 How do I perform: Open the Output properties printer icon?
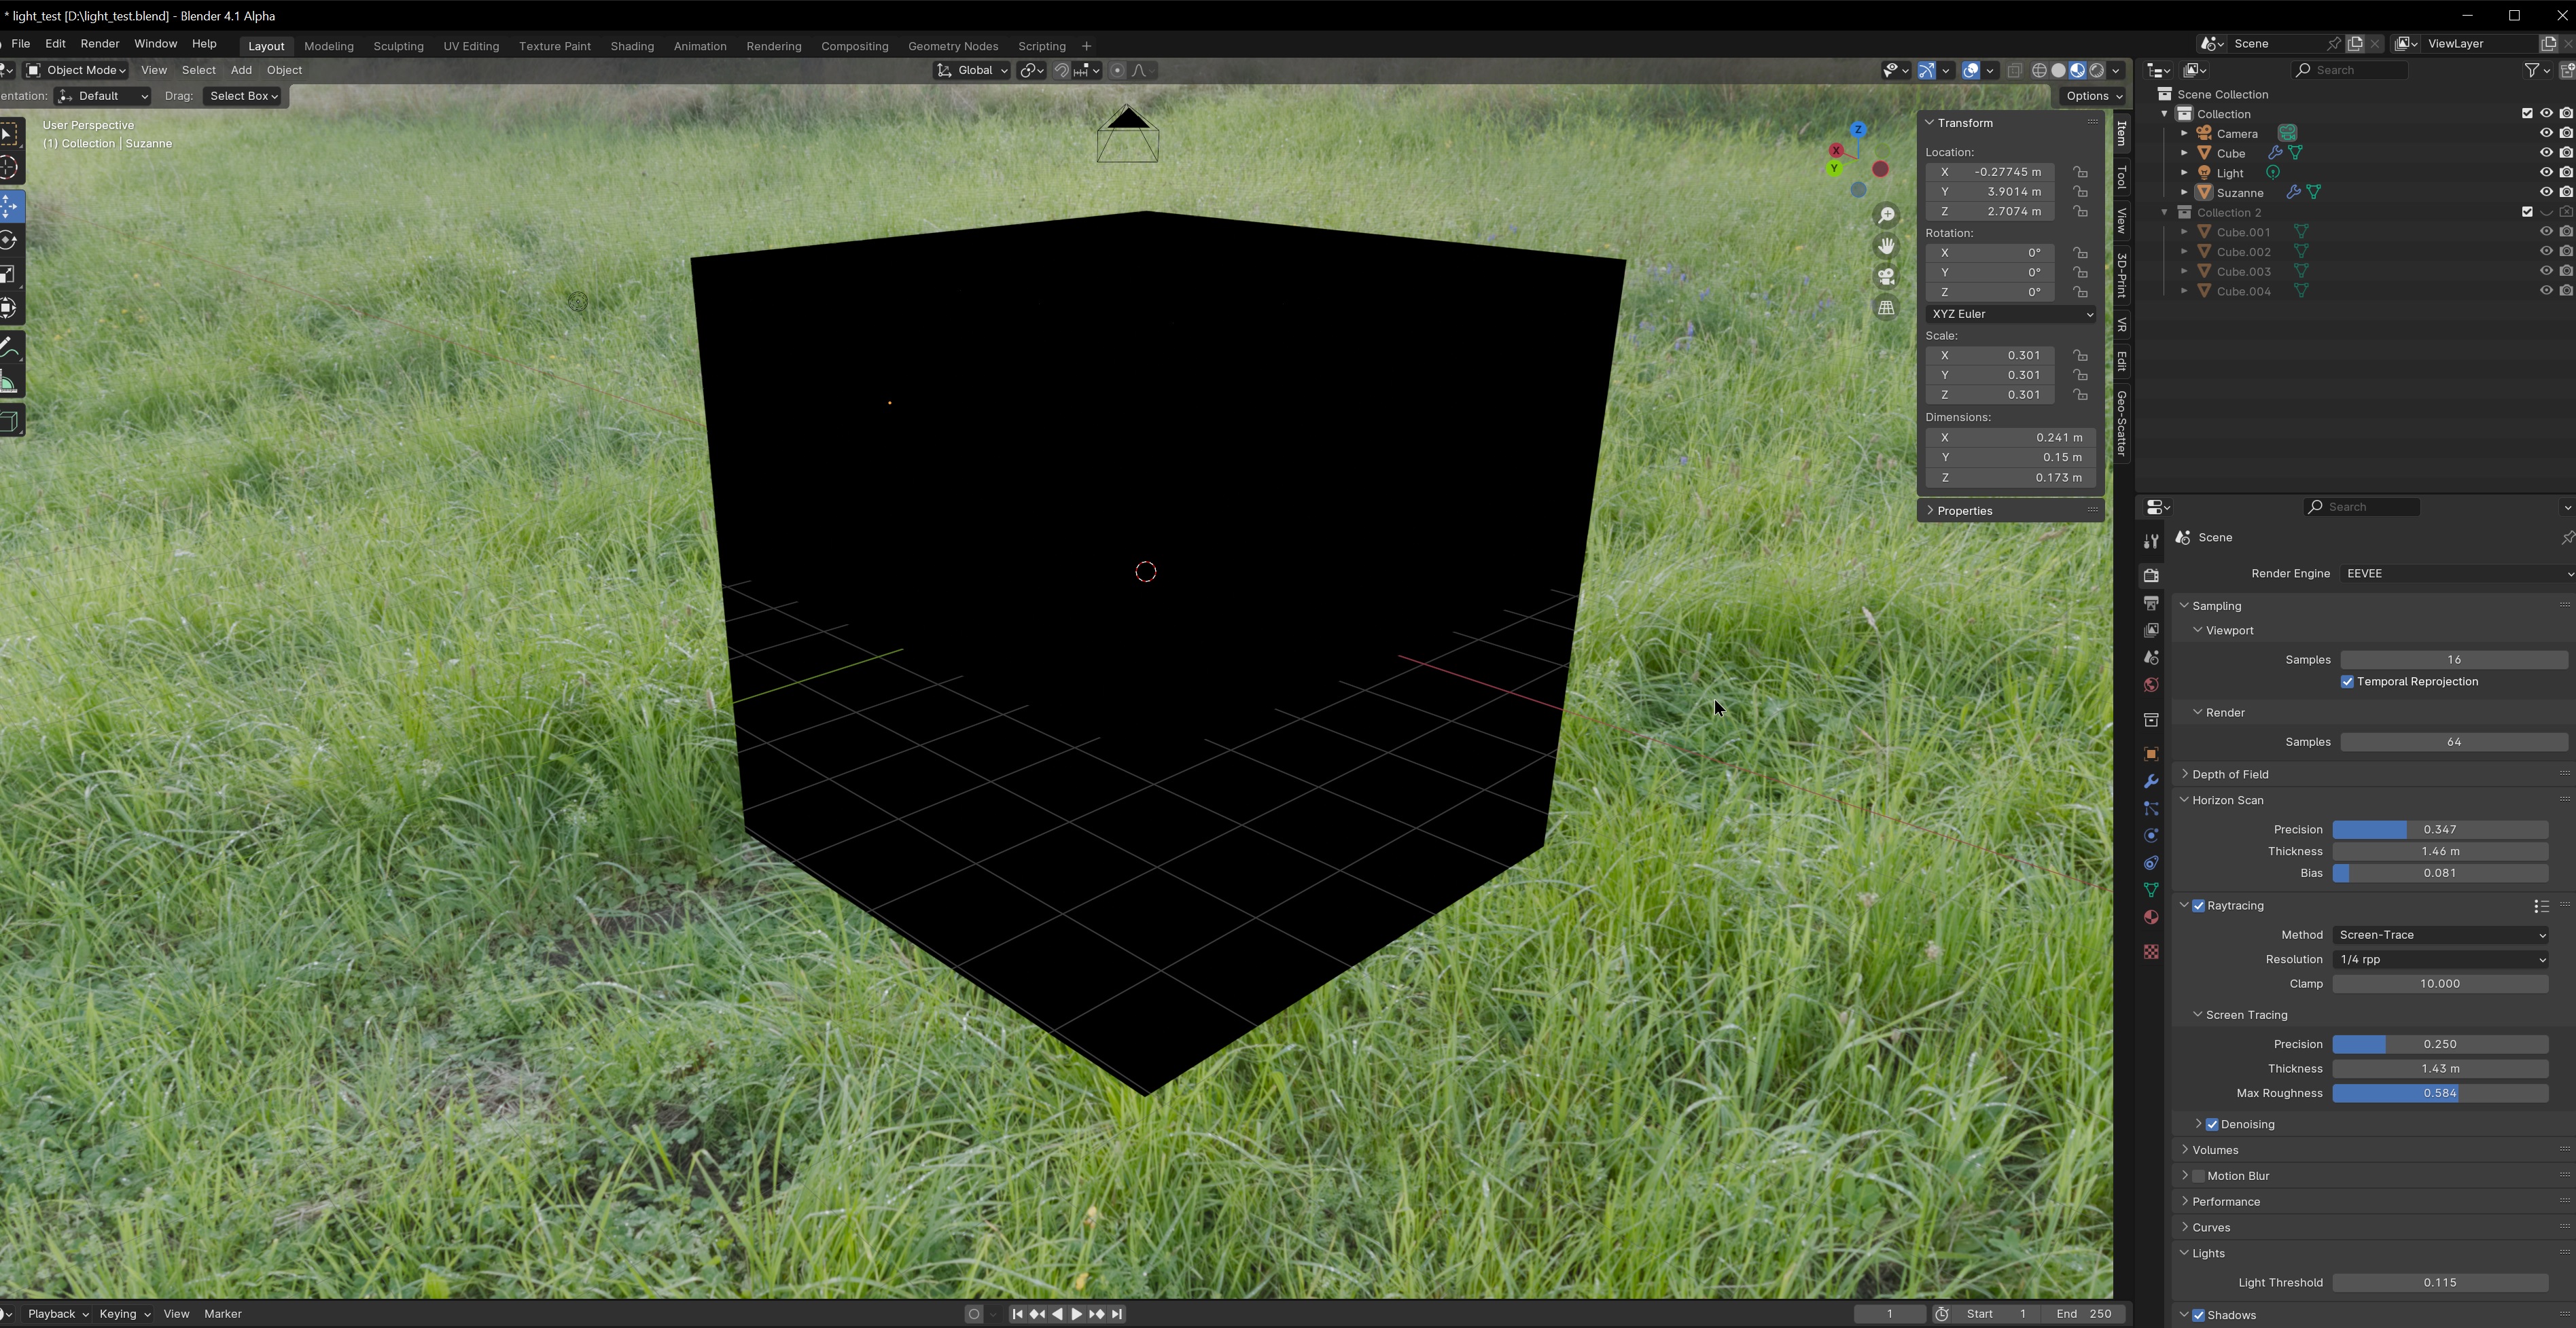coord(2151,602)
